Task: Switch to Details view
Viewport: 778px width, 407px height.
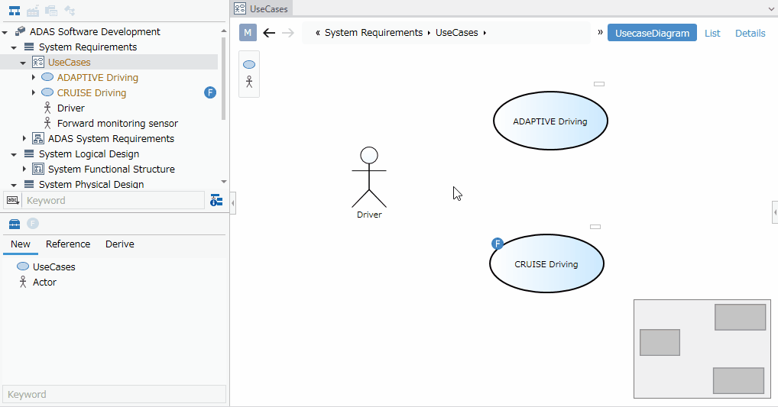Action: coord(750,33)
